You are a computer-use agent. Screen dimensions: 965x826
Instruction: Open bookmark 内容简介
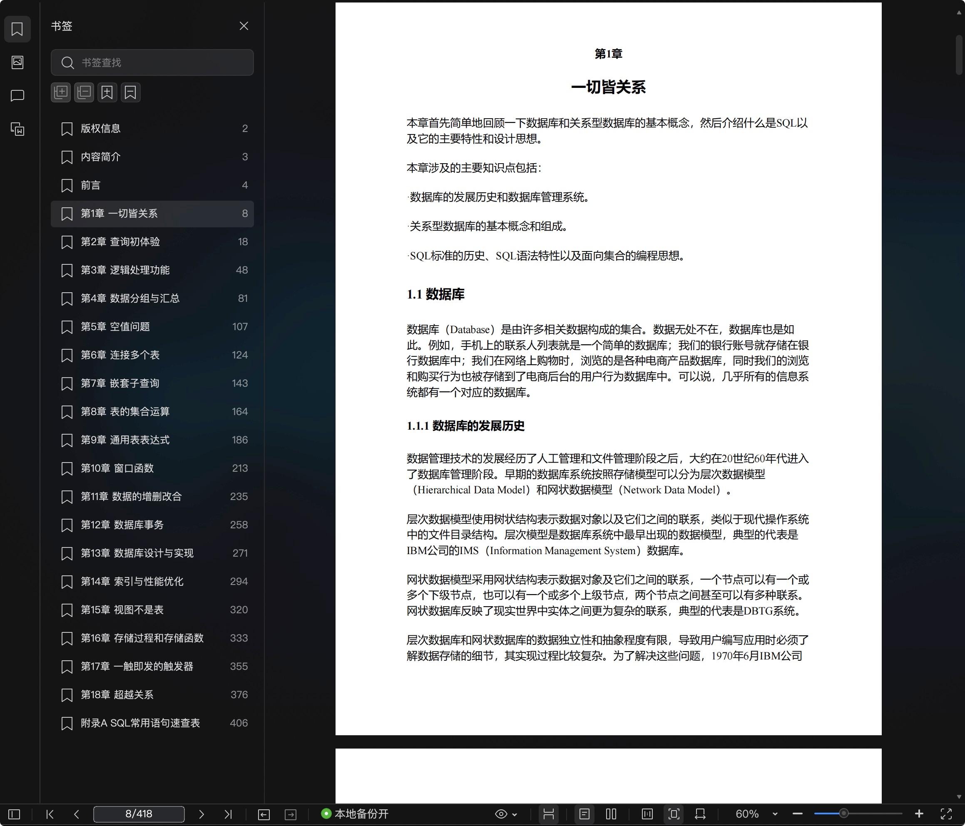(x=152, y=157)
